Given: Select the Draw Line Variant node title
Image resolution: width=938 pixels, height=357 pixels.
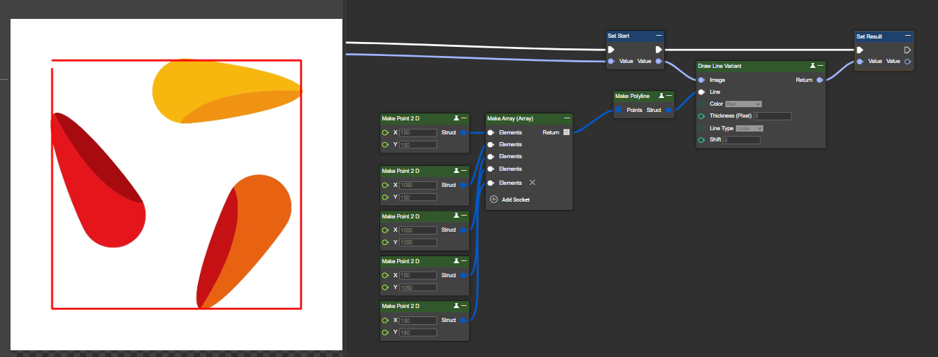Looking at the screenshot, I should [x=730, y=66].
